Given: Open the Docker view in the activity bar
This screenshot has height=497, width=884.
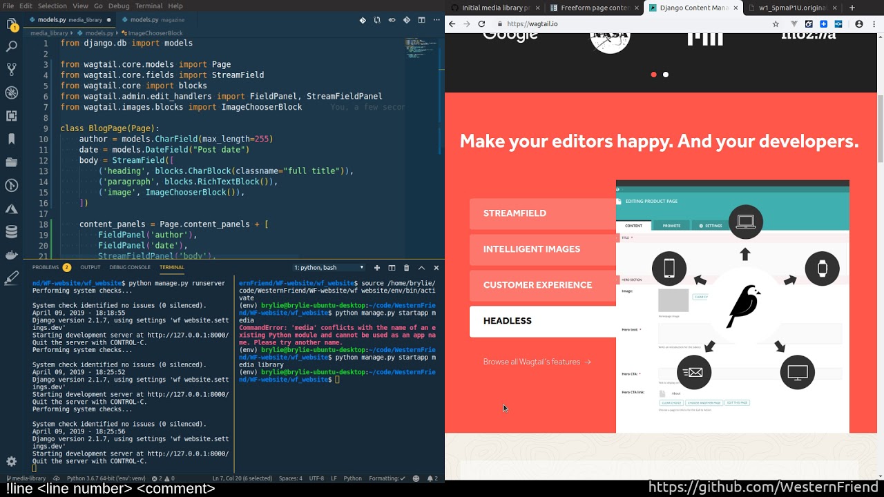Looking at the screenshot, I should [11, 255].
